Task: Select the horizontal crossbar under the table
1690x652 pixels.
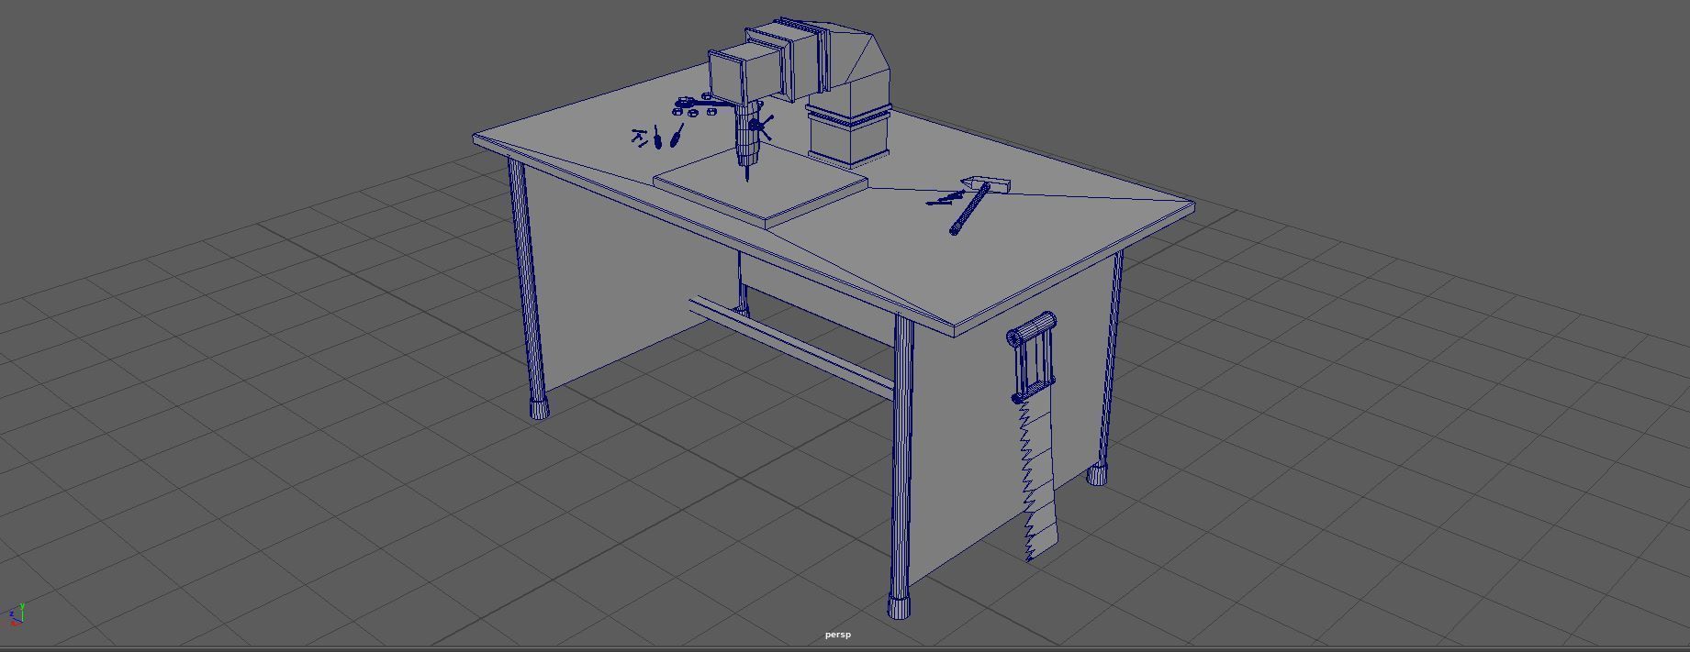Action: point(791,348)
